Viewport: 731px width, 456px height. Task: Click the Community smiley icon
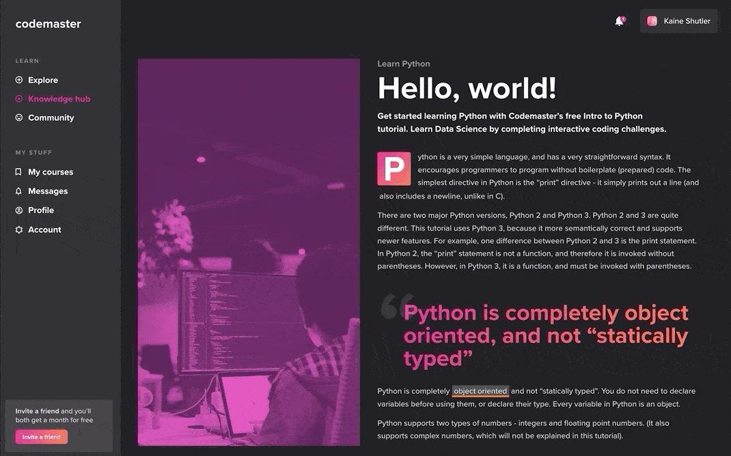click(19, 117)
